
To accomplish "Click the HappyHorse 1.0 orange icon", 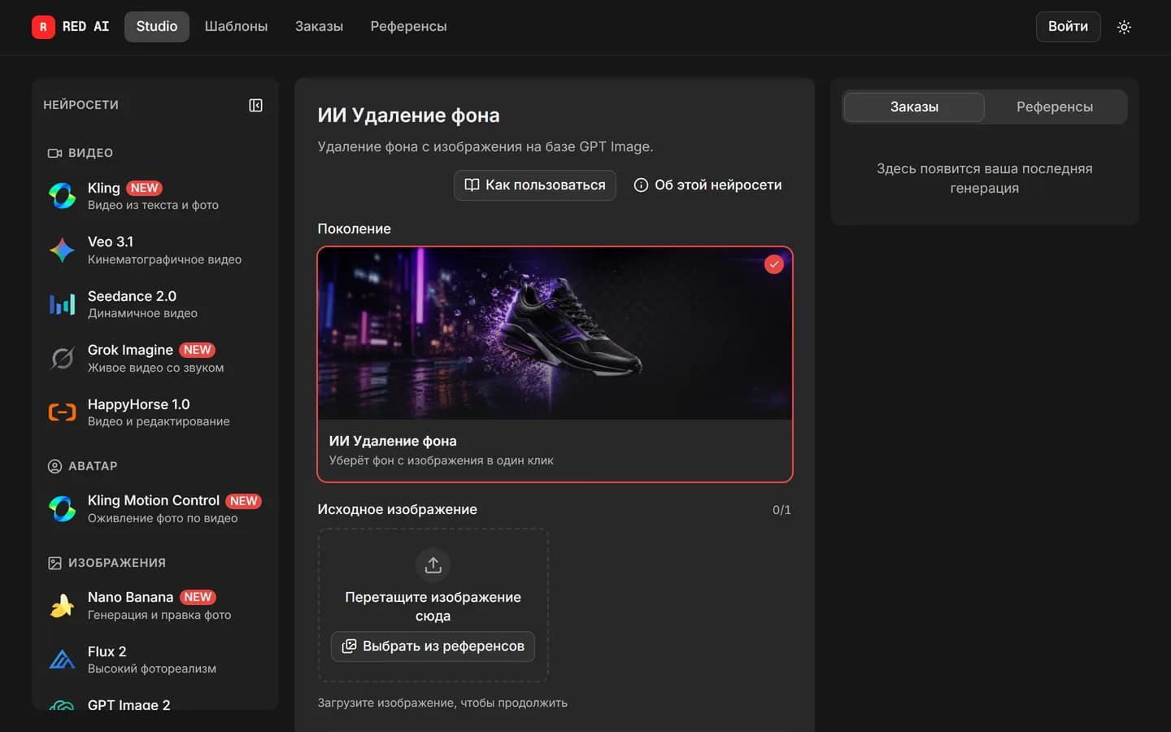I will tap(63, 412).
